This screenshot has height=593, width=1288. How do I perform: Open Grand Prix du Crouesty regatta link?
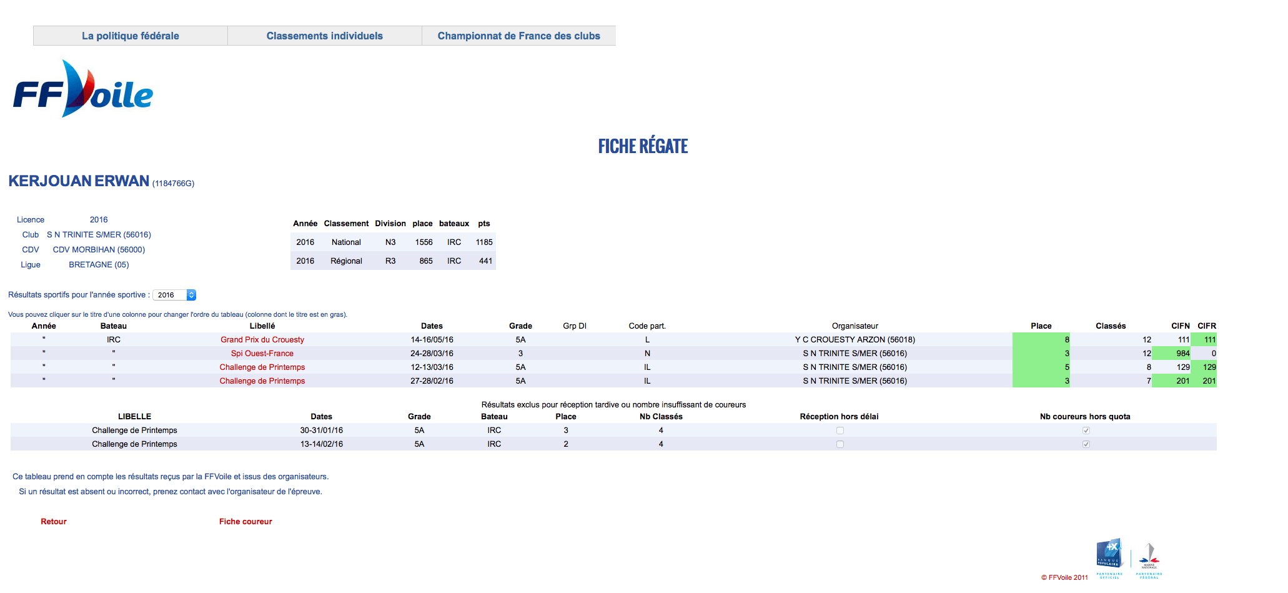pyautogui.click(x=262, y=340)
